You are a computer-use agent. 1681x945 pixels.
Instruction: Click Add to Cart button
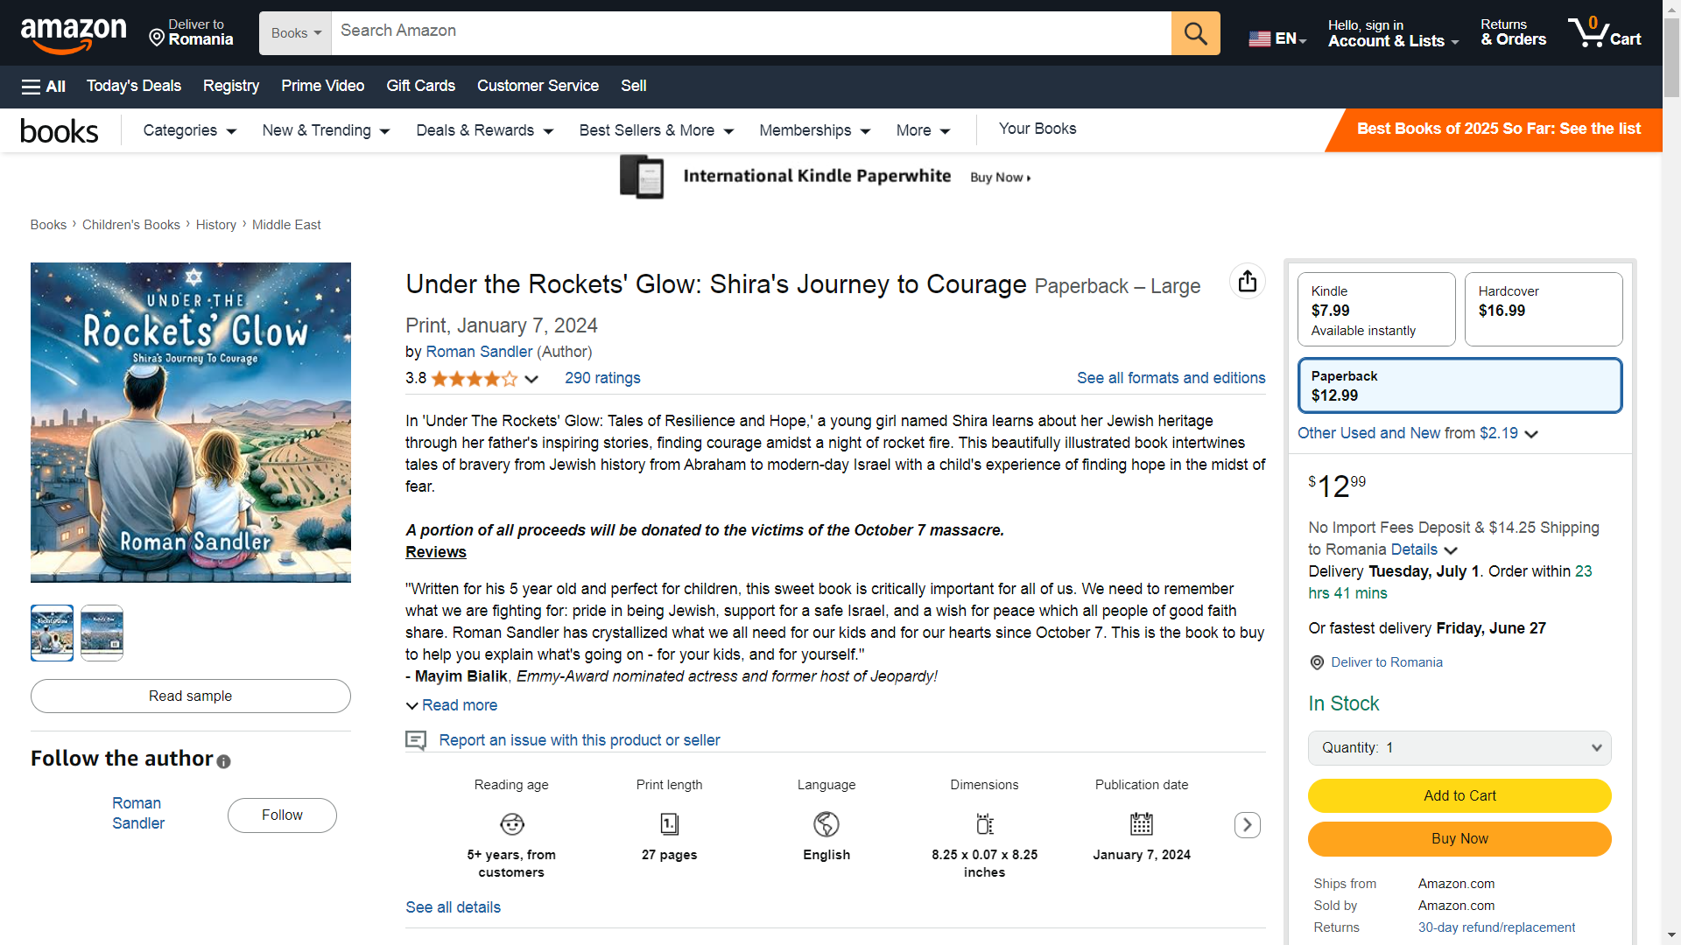(1459, 796)
